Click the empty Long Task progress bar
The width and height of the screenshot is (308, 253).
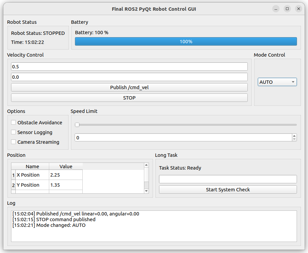(228, 179)
